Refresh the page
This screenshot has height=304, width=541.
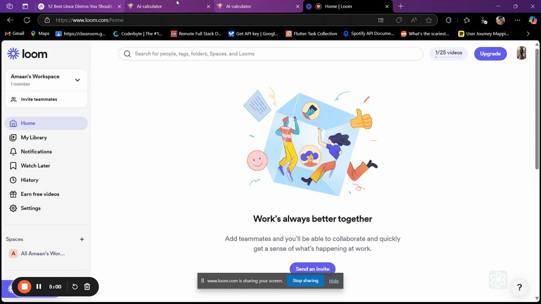(x=27, y=20)
